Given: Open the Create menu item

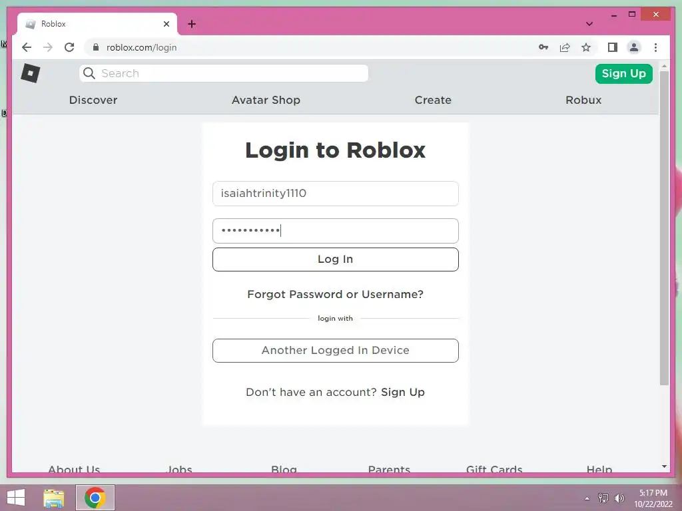Looking at the screenshot, I should click(x=433, y=100).
